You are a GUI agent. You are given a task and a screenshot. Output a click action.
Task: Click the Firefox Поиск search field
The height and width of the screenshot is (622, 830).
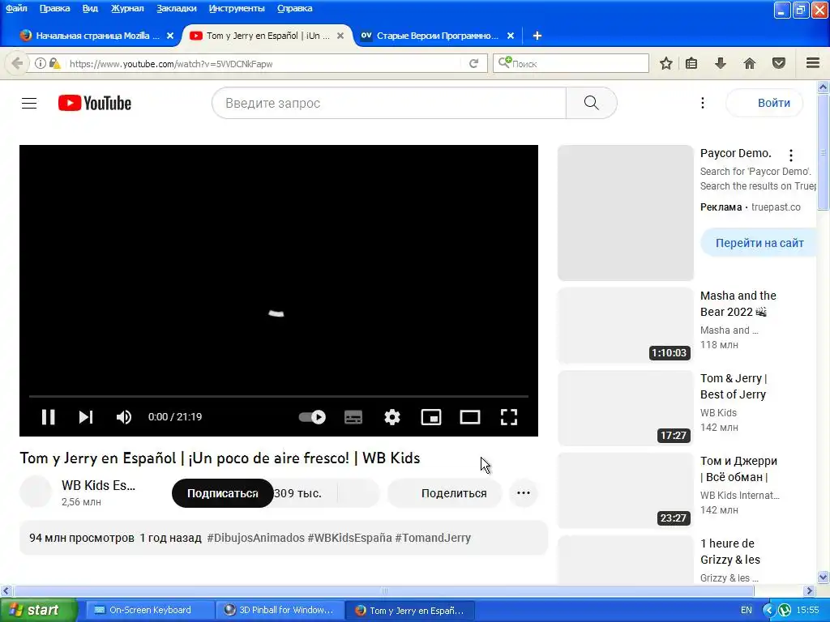coord(571,63)
